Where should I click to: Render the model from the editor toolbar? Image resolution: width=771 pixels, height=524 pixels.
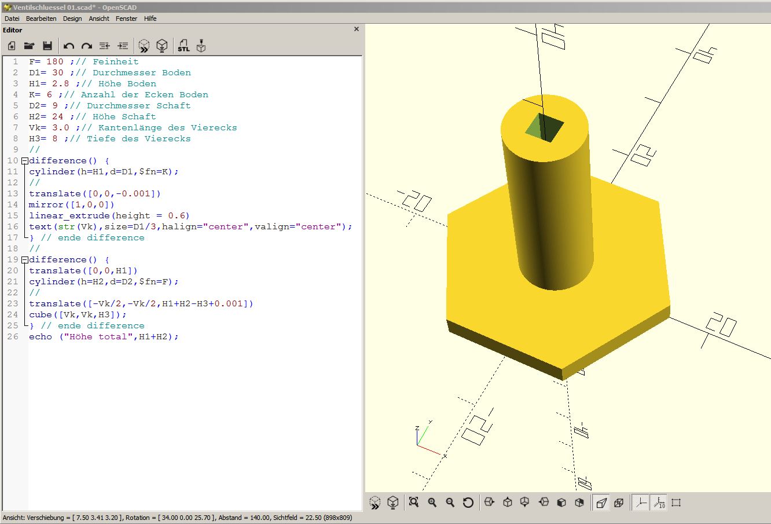(163, 46)
